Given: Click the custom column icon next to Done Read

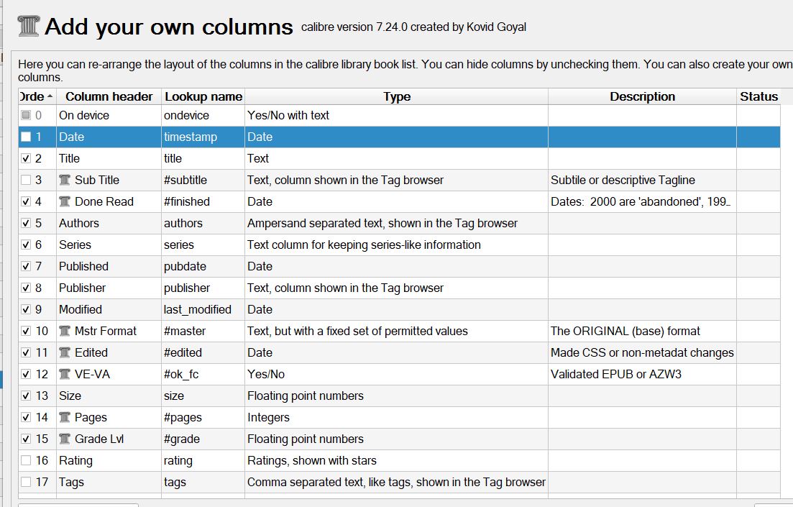Looking at the screenshot, I should (65, 201).
